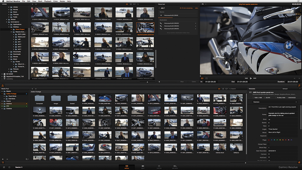Screen dimensions: 302x170
Task: Remove bin with minus in media pool
Action: [7, 159]
